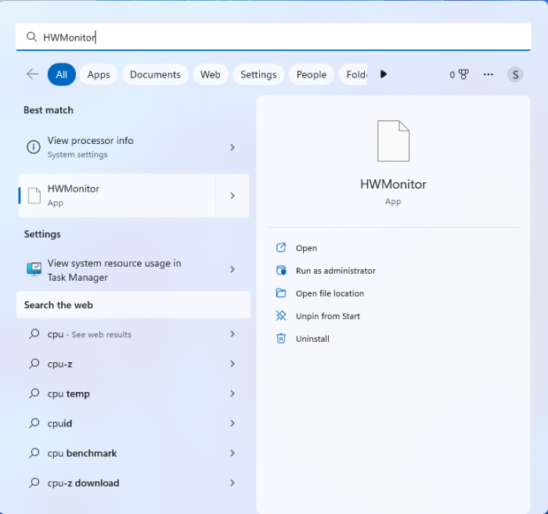
Task: Expand cpu temp suggestion chevron
Action: click(233, 394)
